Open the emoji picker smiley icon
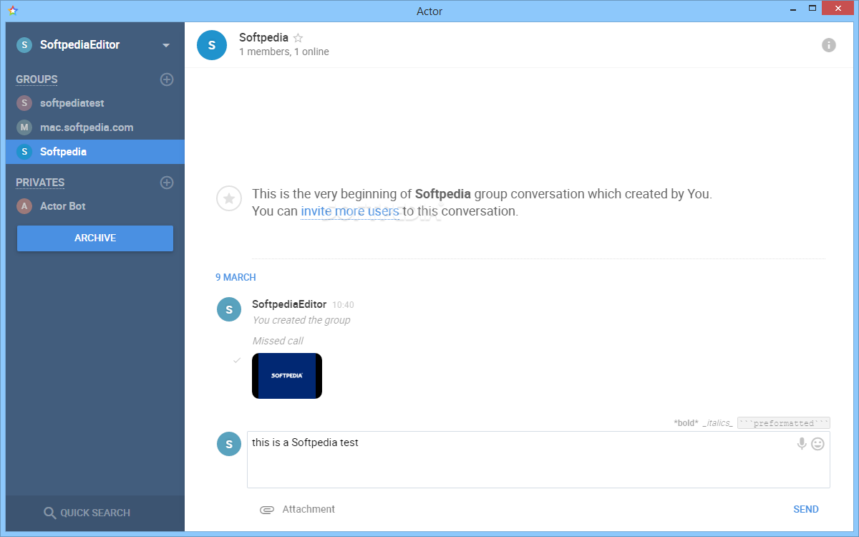Screen dimensions: 859x537 (818, 444)
